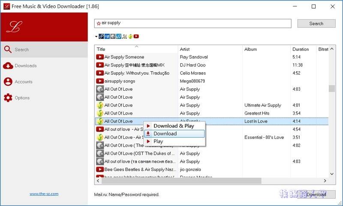Image resolution: width=343 pixels, height=206 pixels.
Task: Click the Download button at bottom right
Action: (x=316, y=194)
